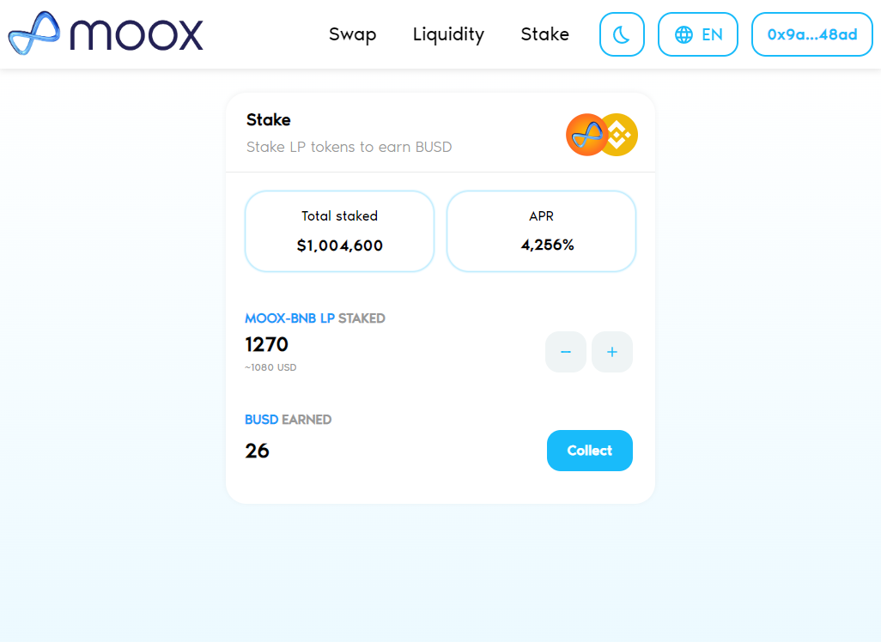881x642 pixels.
Task: Toggle dark mode with the moon icon
Action: (622, 34)
